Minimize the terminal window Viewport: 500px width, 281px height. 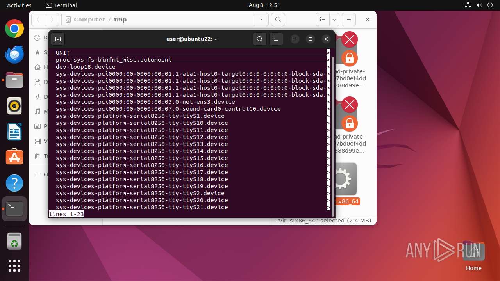295,39
